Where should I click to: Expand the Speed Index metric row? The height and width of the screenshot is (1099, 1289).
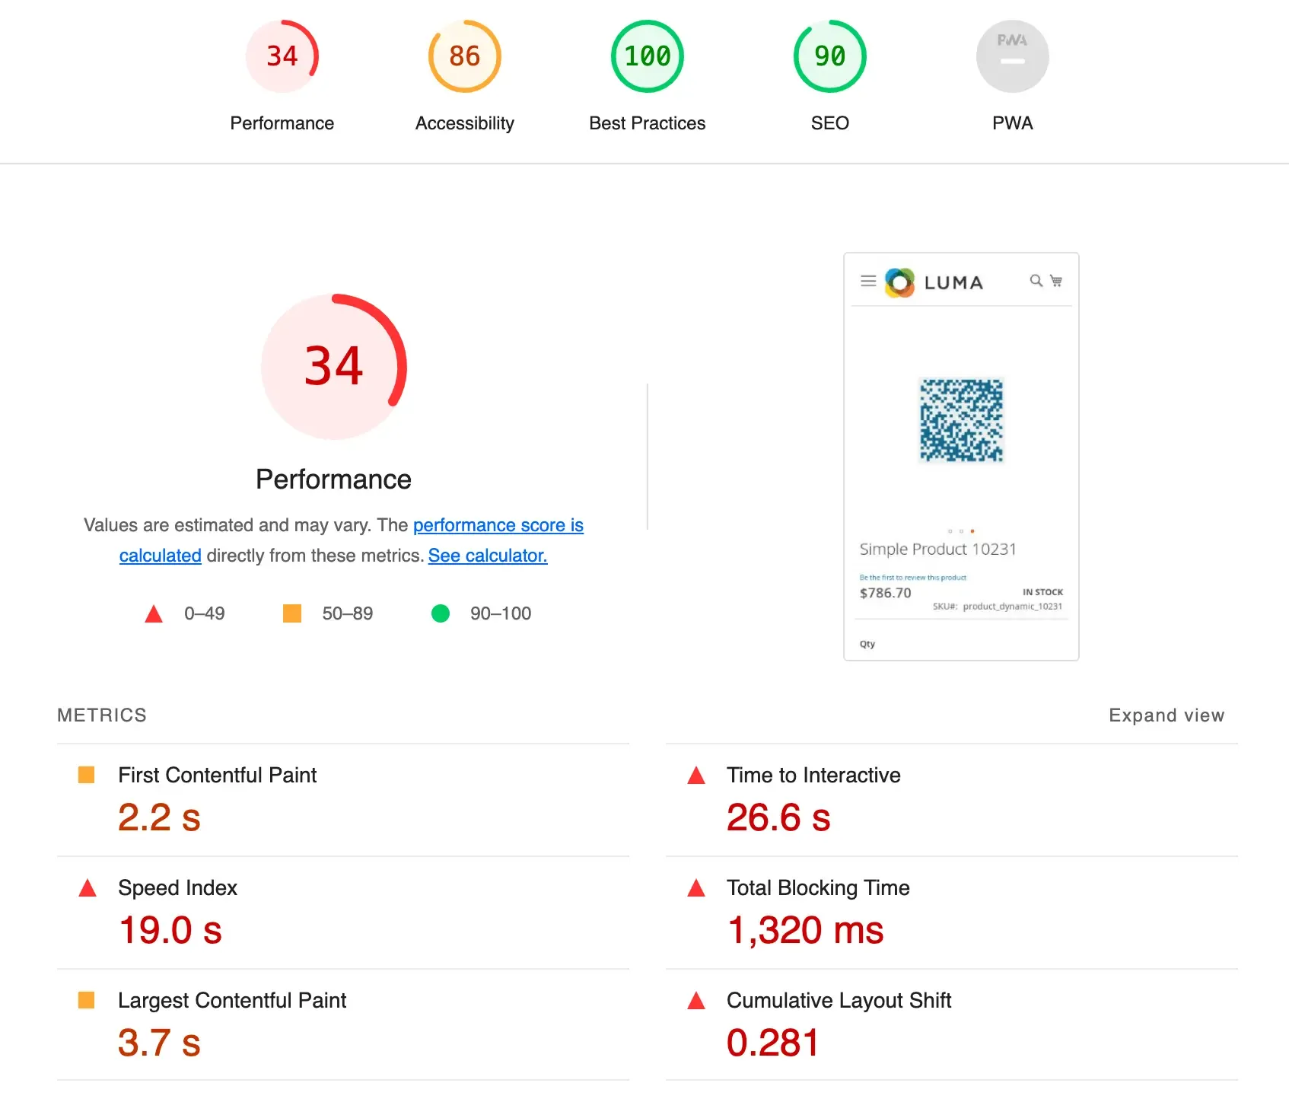point(177,888)
